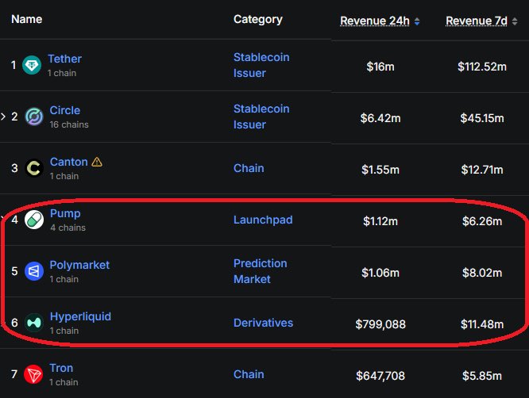The height and width of the screenshot is (398, 529).
Task: Open the Tether protocol link
Action: pyautogui.click(x=65, y=59)
